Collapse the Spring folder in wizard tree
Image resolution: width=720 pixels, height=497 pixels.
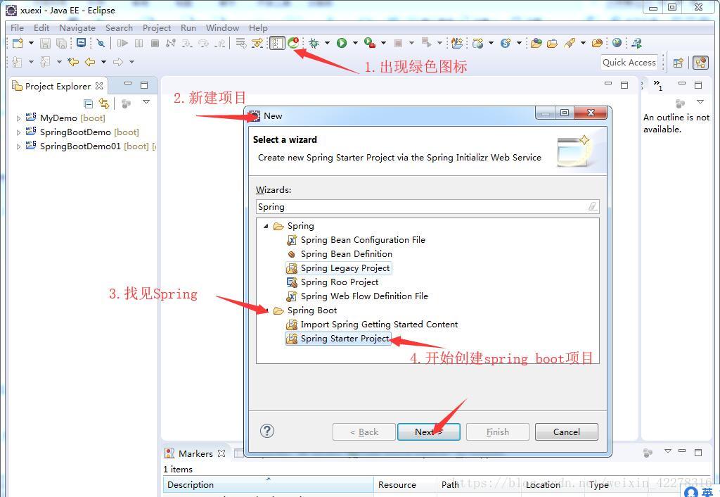click(266, 226)
